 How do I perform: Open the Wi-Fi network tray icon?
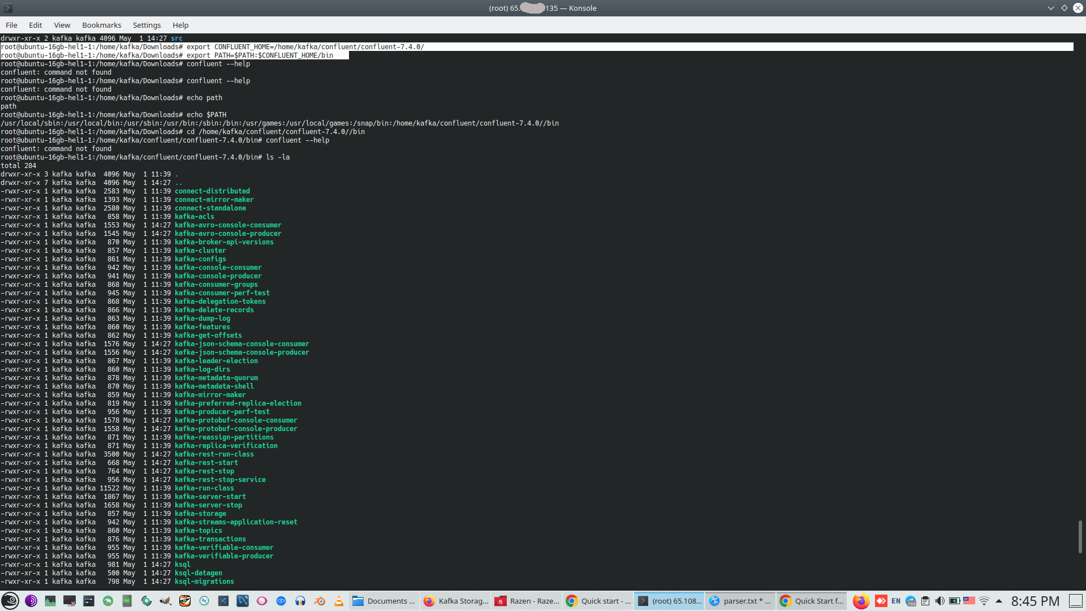(x=984, y=601)
